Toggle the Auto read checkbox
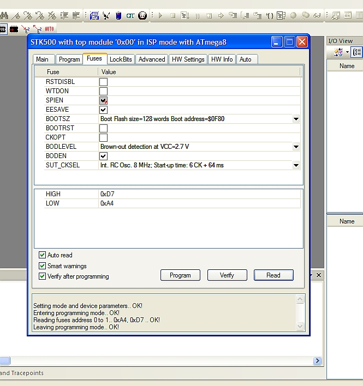363x386 pixels. pos(43,255)
